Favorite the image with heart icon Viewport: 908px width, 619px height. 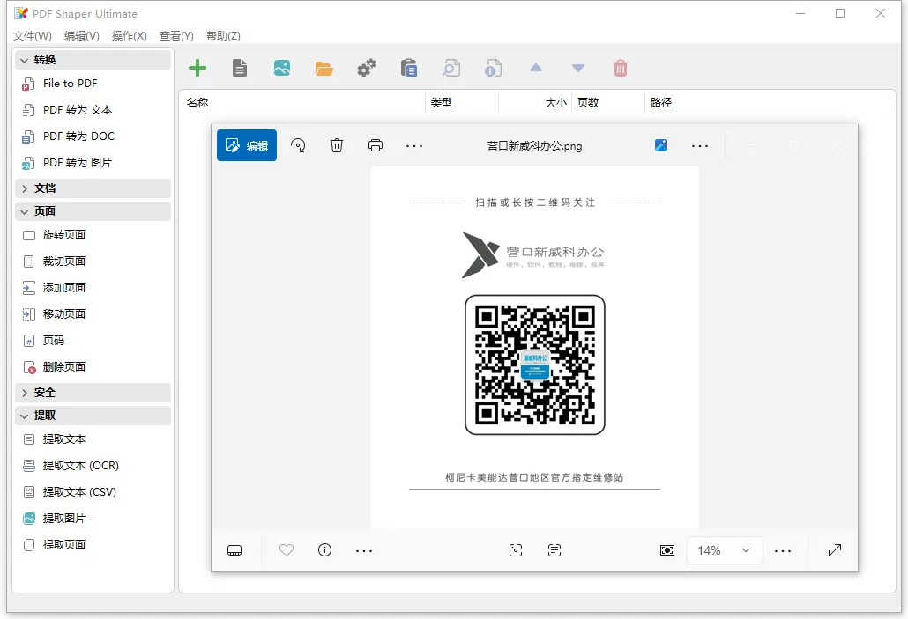287,550
